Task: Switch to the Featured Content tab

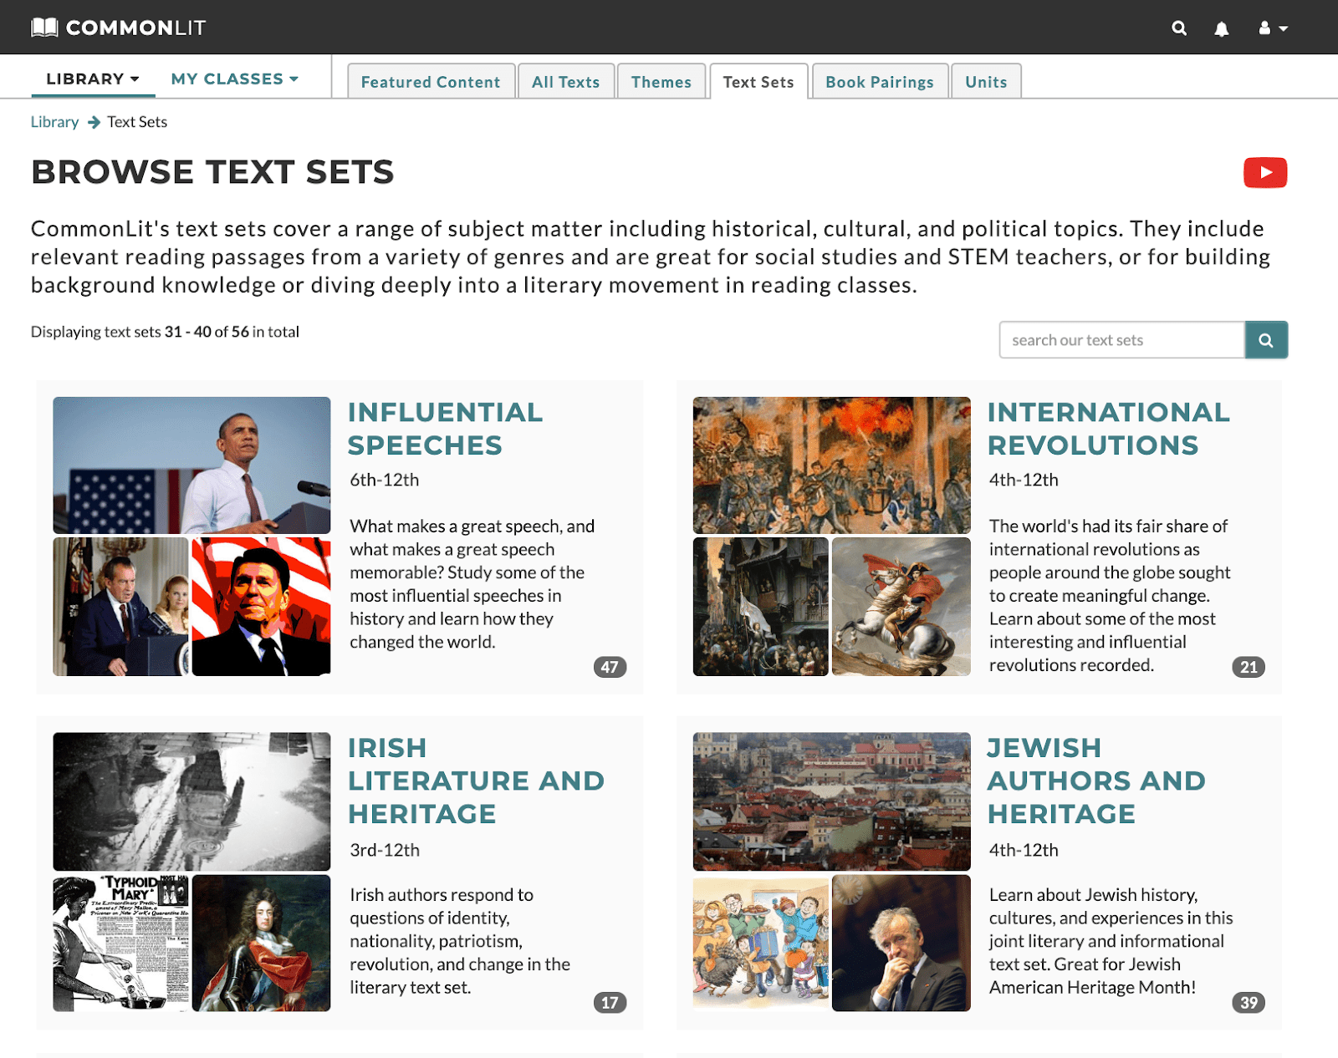Action: pos(431,82)
